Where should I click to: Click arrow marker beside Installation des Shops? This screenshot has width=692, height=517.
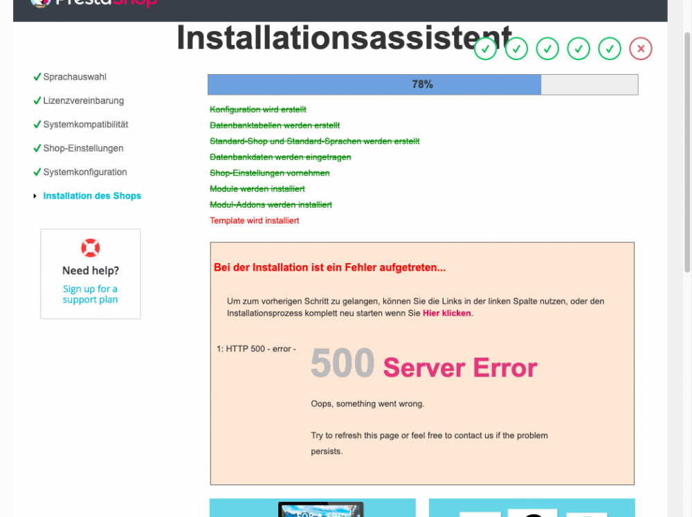tap(35, 196)
